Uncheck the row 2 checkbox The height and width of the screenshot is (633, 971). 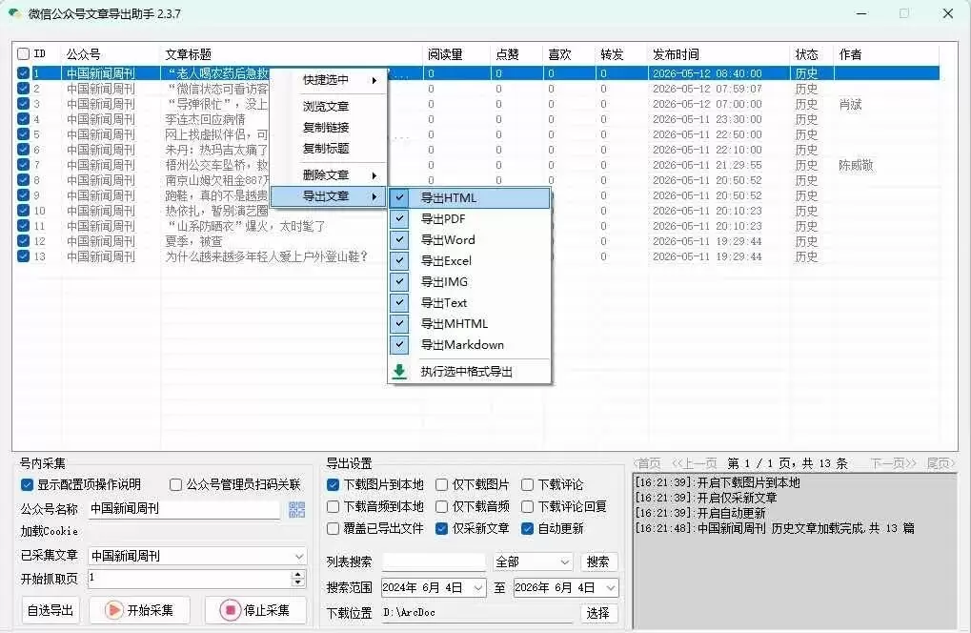pyautogui.click(x=24, y=88)
